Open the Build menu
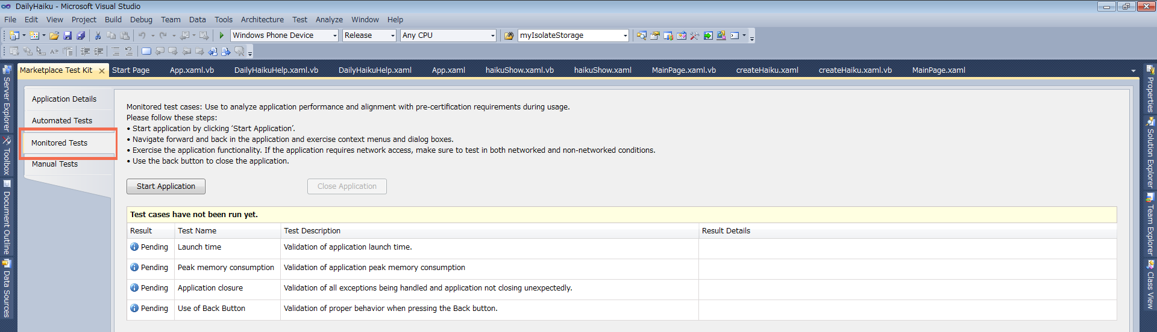The image size is (1157, 332). (113, 19)
